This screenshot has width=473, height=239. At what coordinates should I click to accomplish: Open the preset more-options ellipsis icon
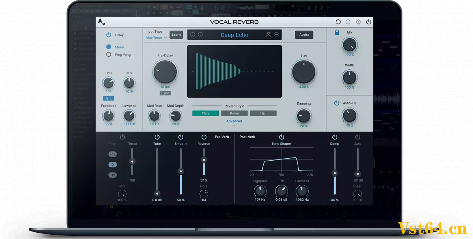click(276, 35)
